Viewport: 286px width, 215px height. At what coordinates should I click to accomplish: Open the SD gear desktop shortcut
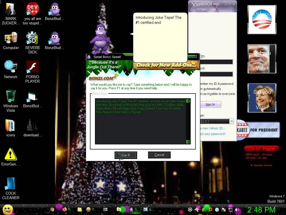coord(32,43)
